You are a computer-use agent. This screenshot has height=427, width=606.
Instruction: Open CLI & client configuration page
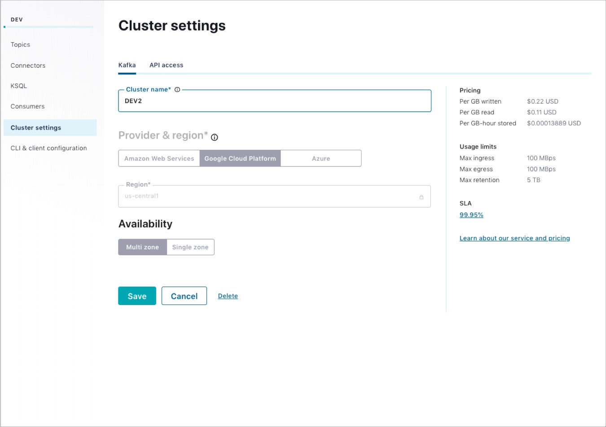pos(49,148)
